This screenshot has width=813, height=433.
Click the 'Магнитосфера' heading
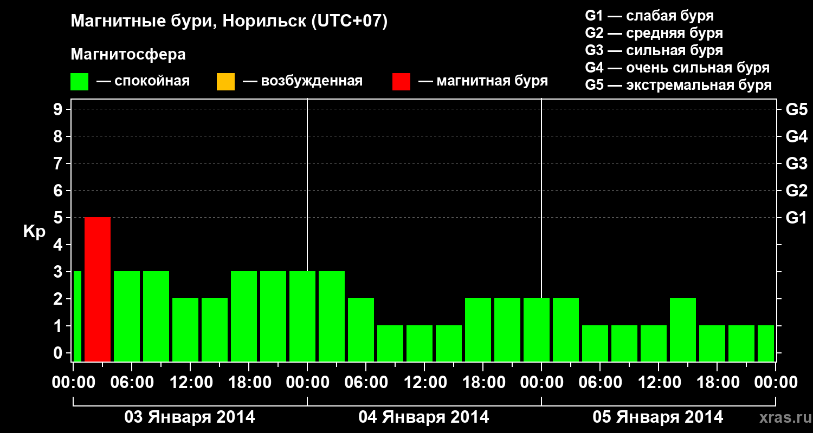pyautogui.click(x=128, y=55)
